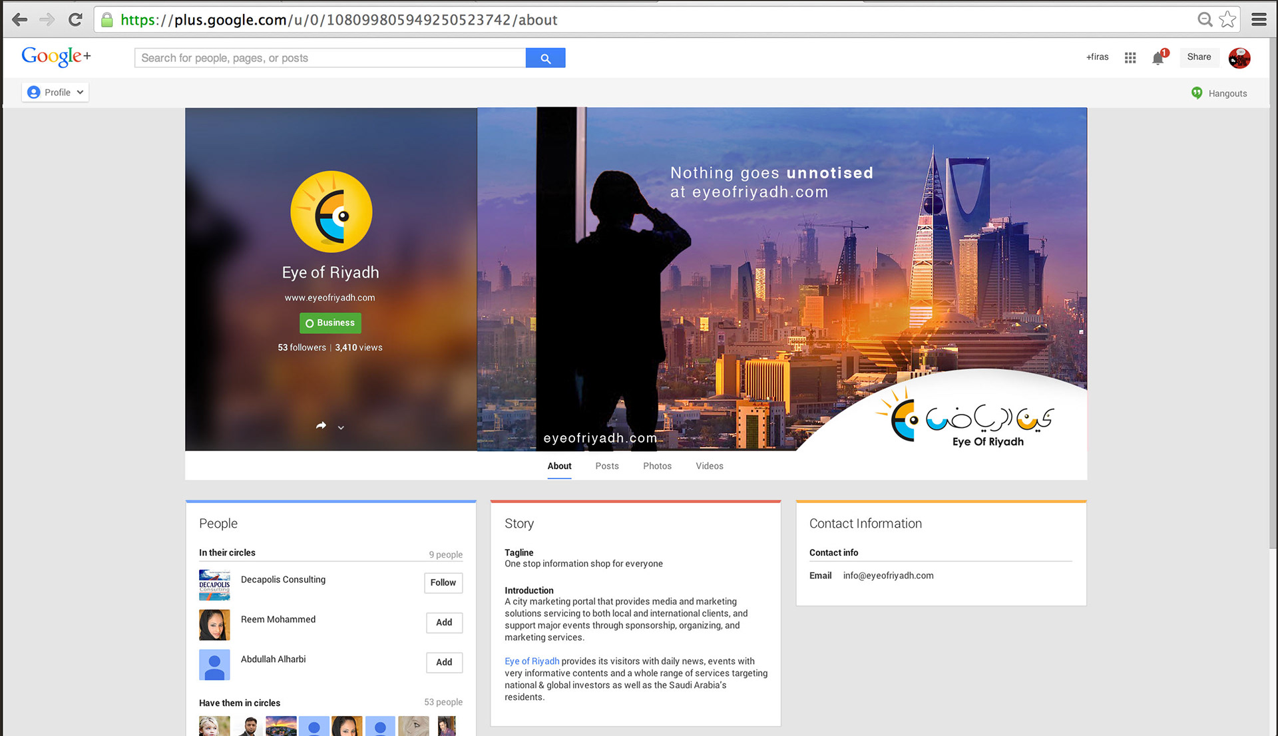Click info@eyeofriyadh.com email text
Screen dimensions: 1278x736
[888, 576]
